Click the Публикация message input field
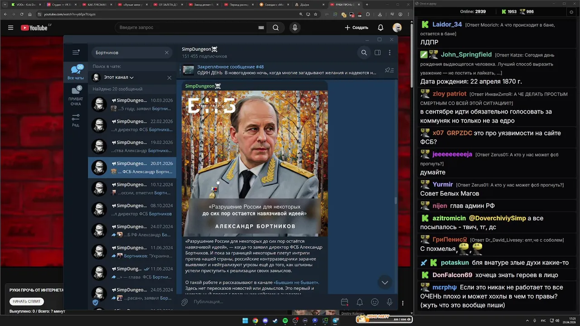Image resolution: width=580 pixels, height=326 pixels. (x=265, y=302)
